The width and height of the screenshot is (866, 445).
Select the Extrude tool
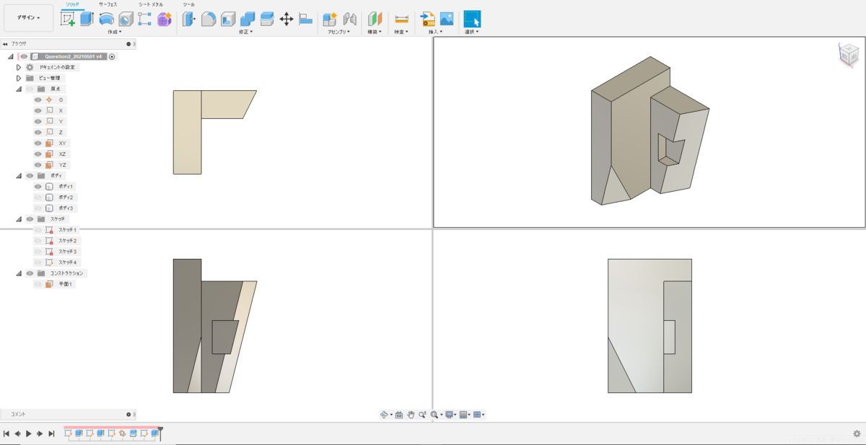click(x=87, y=19)
